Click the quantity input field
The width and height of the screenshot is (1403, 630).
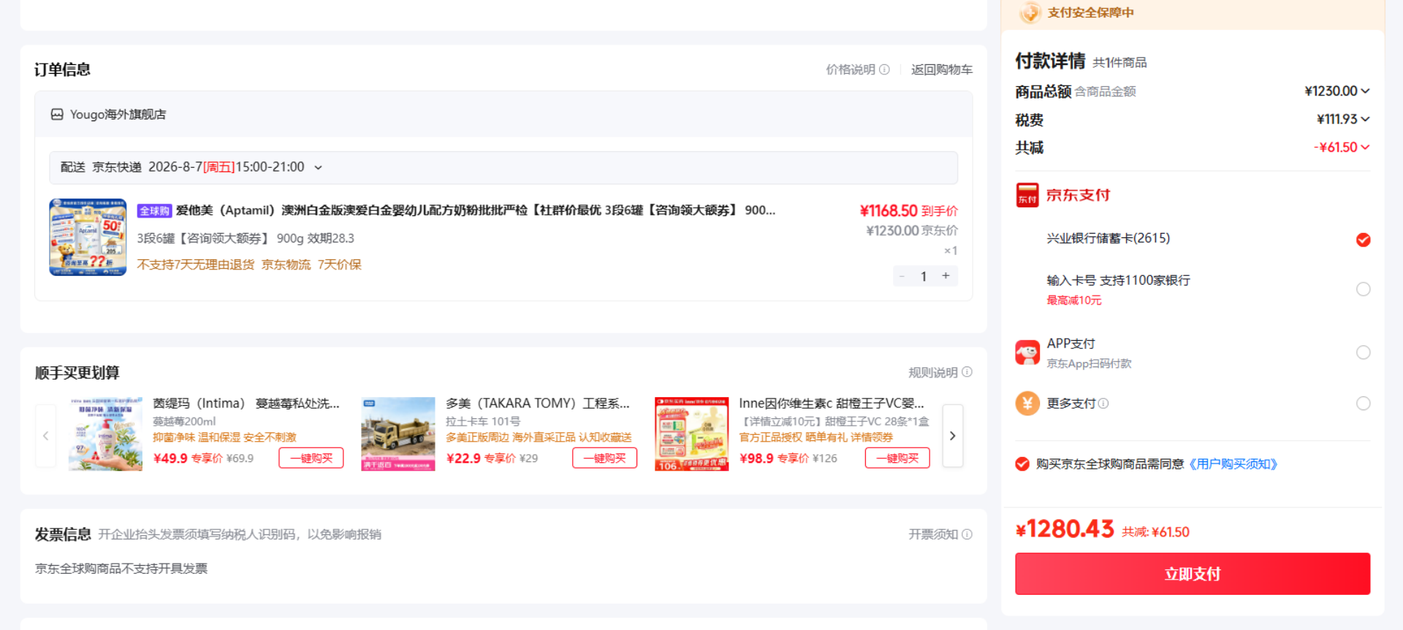924,276
